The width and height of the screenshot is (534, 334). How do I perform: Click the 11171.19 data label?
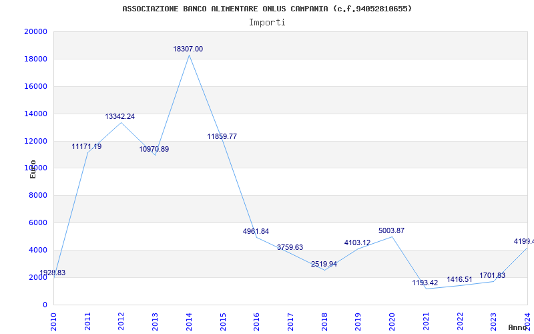point(87,146)
